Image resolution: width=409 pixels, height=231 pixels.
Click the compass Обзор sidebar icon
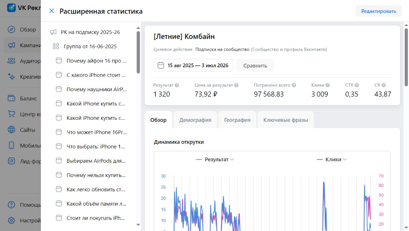(x=11, y=29)
